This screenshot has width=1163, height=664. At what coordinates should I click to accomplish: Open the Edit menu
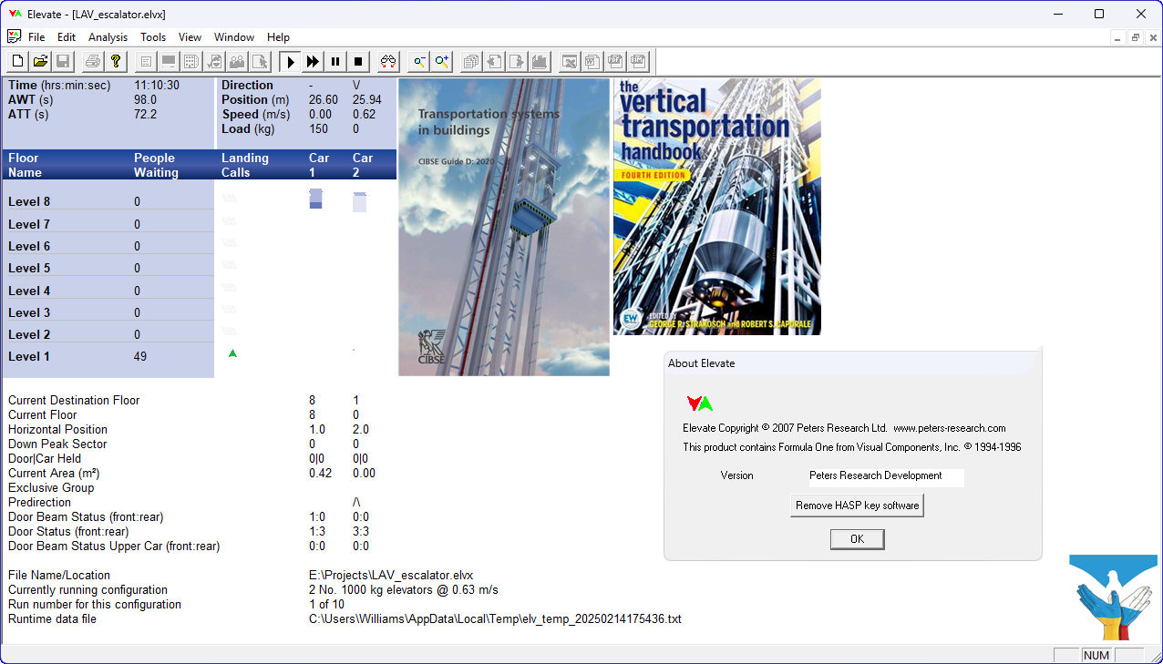tap(67, 37)
